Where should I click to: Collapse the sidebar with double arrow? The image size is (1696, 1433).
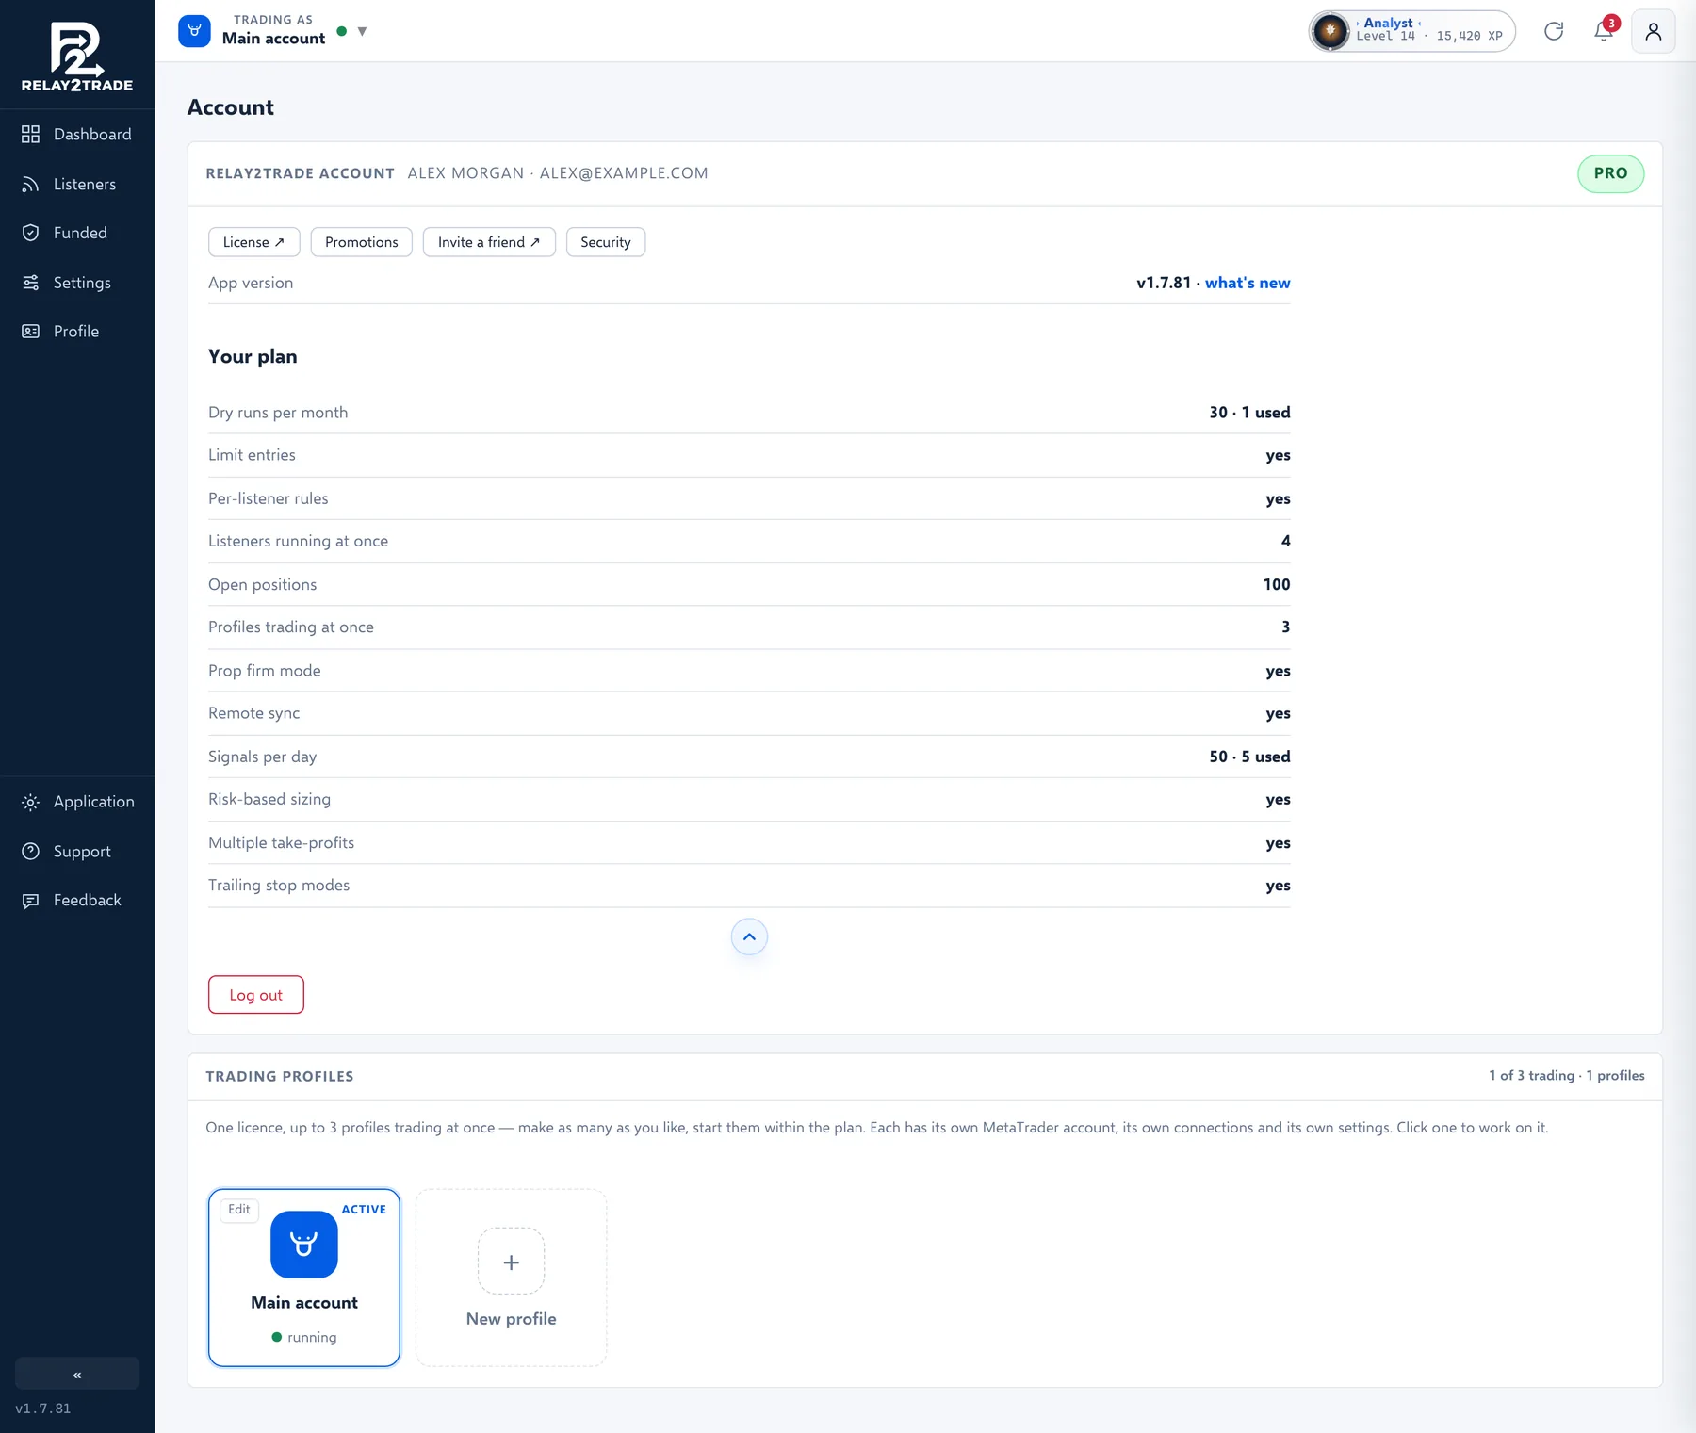(77, 1374)
